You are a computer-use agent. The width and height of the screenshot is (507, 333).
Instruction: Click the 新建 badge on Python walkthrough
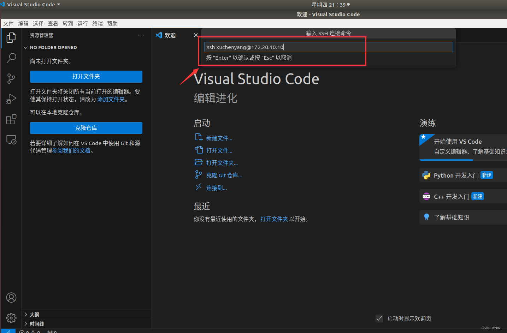(487, 175)
